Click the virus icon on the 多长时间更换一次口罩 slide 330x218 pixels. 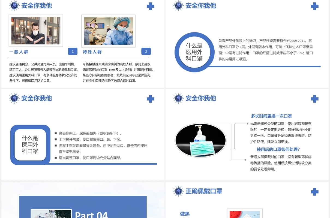178,98
